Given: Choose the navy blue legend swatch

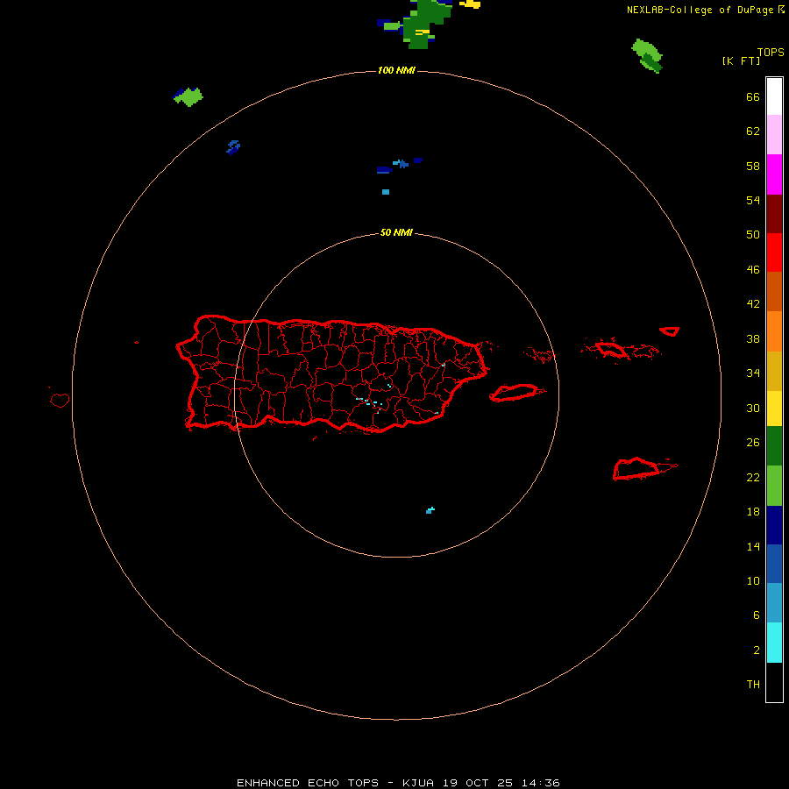Looking at the screenshot, I should point(774,525).
